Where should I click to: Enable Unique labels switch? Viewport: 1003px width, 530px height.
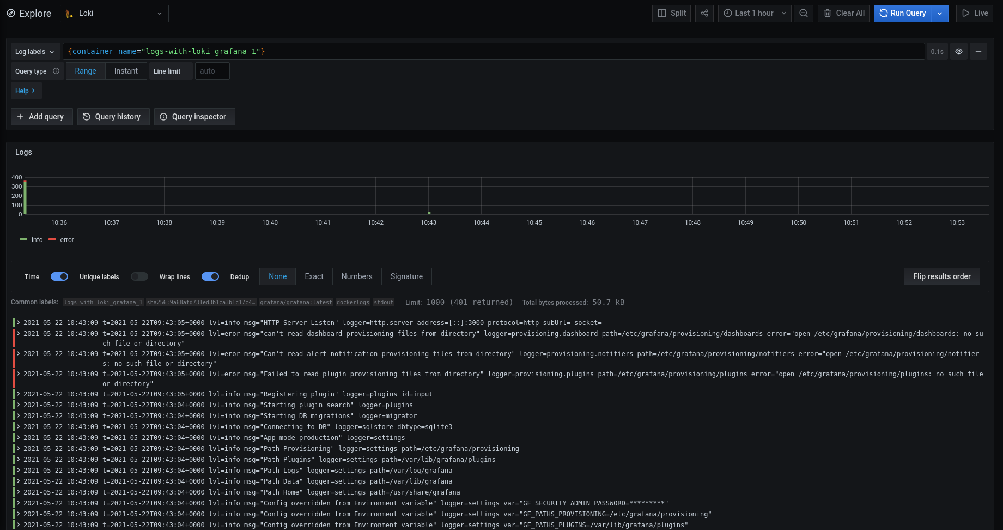click(139, 276)
